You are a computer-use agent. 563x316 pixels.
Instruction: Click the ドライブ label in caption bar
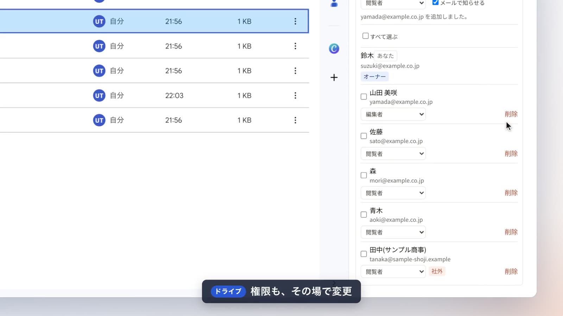[228, 291]
